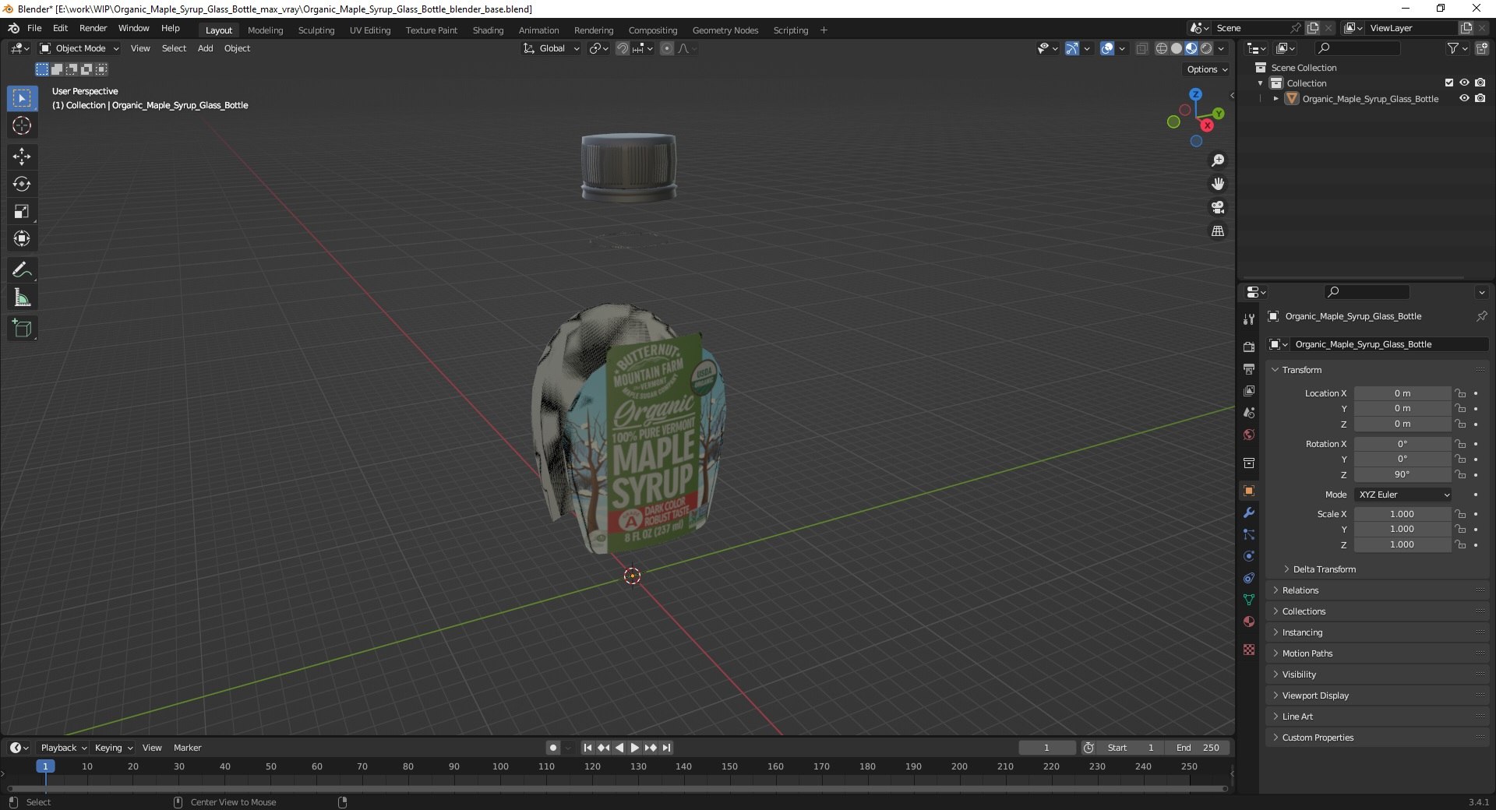Screen dimensions: 1496x810
Task: Open the Render properties tab
Action: pos(1249,347)
